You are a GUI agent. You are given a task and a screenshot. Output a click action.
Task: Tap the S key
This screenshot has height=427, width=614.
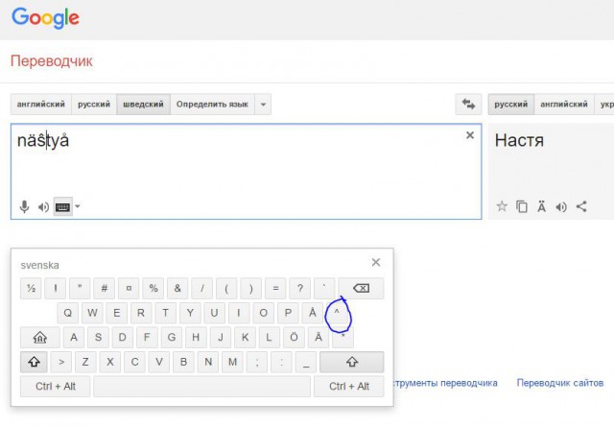point(98,338)
